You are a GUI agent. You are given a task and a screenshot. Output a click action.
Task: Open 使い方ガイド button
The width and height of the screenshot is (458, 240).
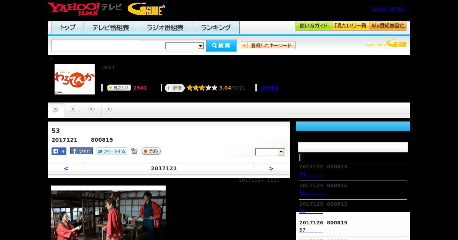click(314, 26)
